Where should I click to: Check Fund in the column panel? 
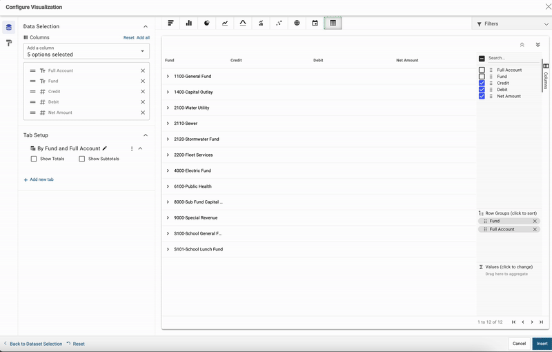(482, 77)
